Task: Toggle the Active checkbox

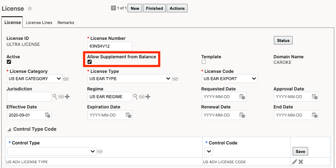Action: [x=9, y=62]
